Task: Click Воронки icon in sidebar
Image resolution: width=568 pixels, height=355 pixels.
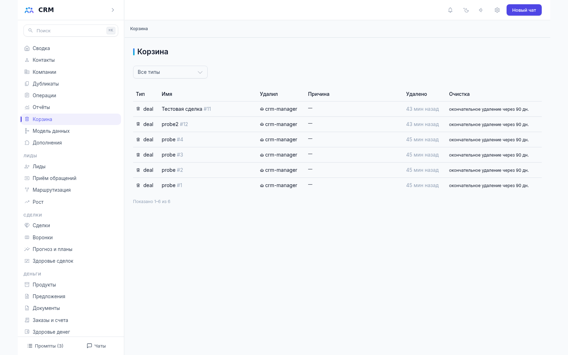Action: click(x=27, y=237)
